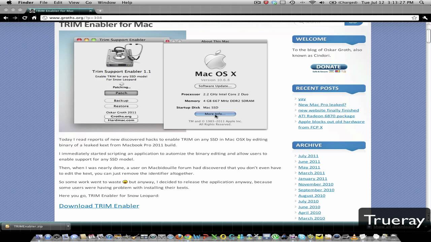Click the volume speaker icon in menu bar
The height and width of the screenshot is (242, 431).
point(322,2)
